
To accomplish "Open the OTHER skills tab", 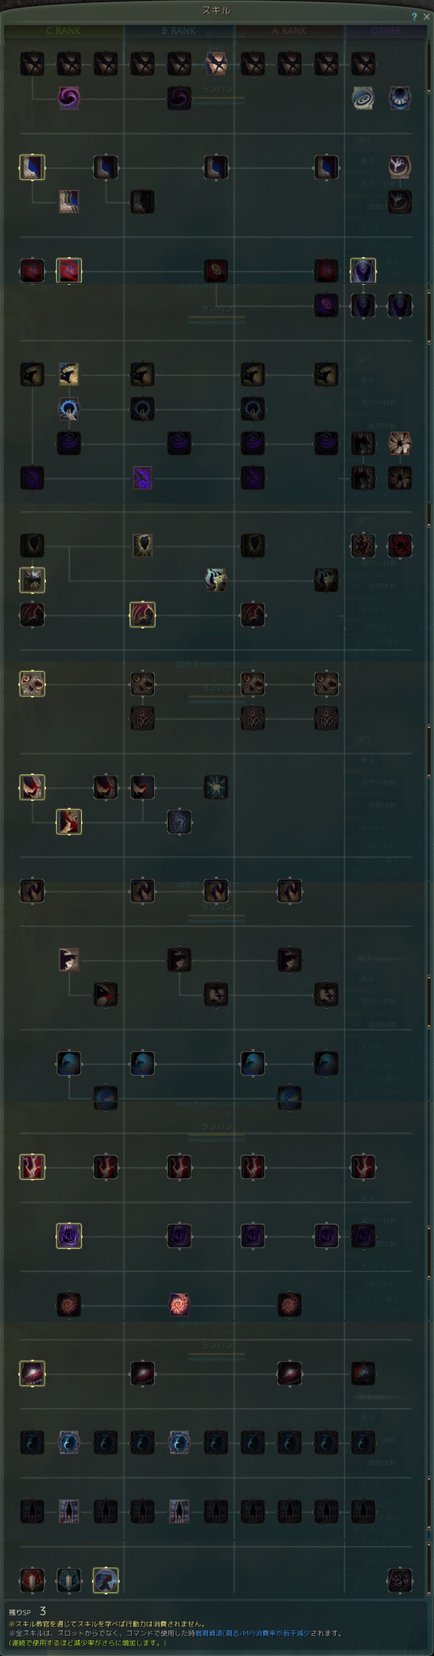I will pos(386,31).
